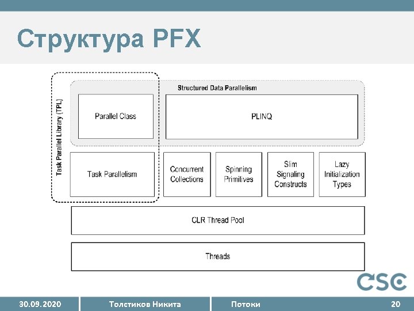
Task: Click the "Lazy Initialization Types" box
Action: click(x=342, y=175)
